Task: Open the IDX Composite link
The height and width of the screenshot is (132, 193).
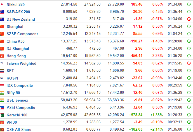Action: tap(20, 85)
